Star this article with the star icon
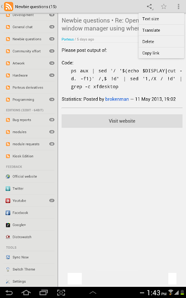Viewport: 186px width, 298px height. 164,7
